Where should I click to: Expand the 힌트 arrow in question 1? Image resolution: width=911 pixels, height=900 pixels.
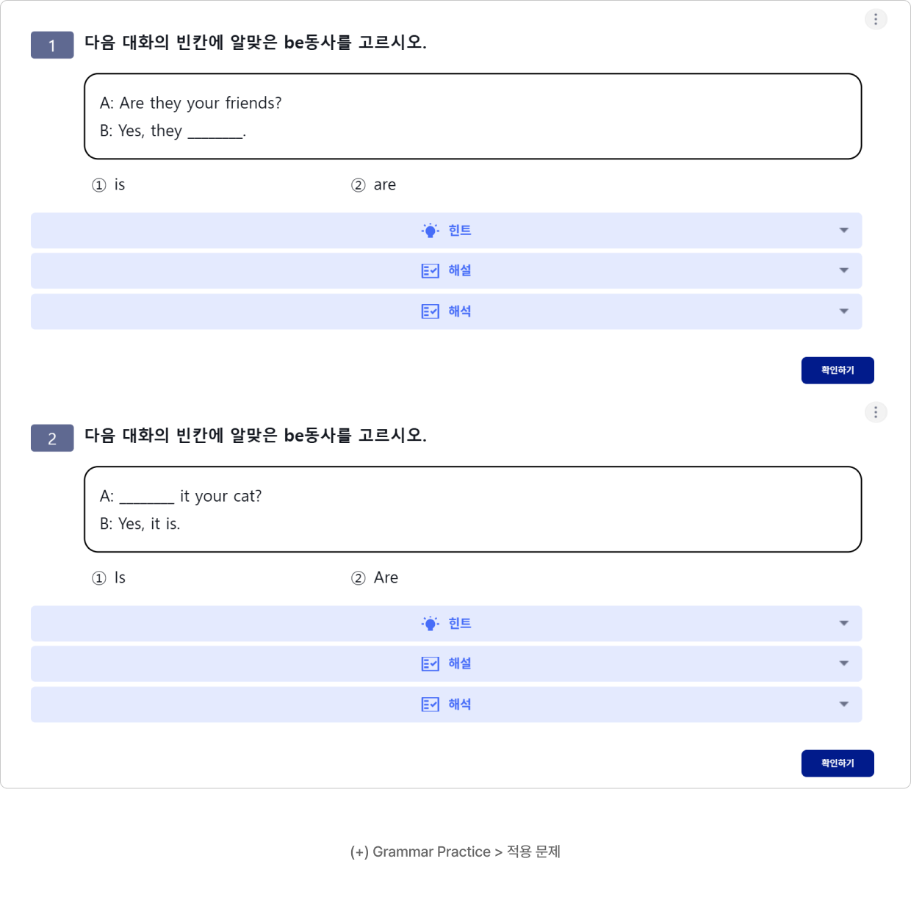pos(844,231)
